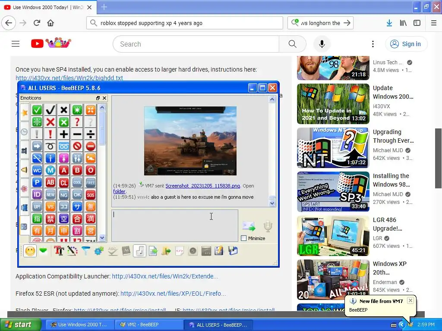Image resolution: width=442 pixels, height=331 pixels.
Task: Toggle the music note sound button
Action: click(139, 250)
